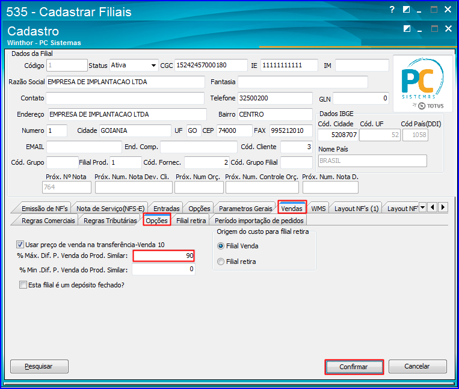
Task: Click the Bairro field showing CENTRO
Action: pos(275,114)
